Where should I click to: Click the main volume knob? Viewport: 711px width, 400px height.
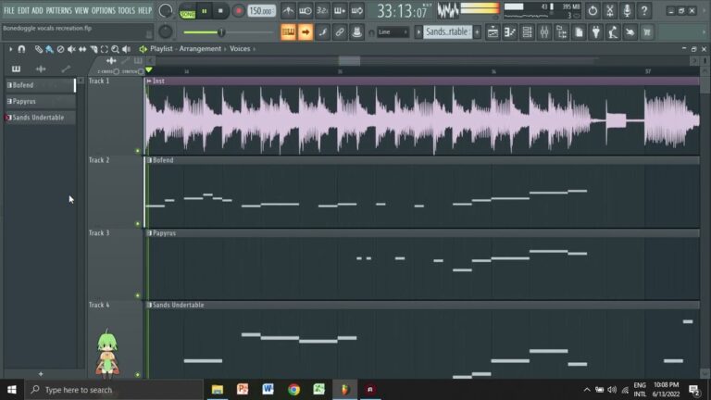(166, 11)
